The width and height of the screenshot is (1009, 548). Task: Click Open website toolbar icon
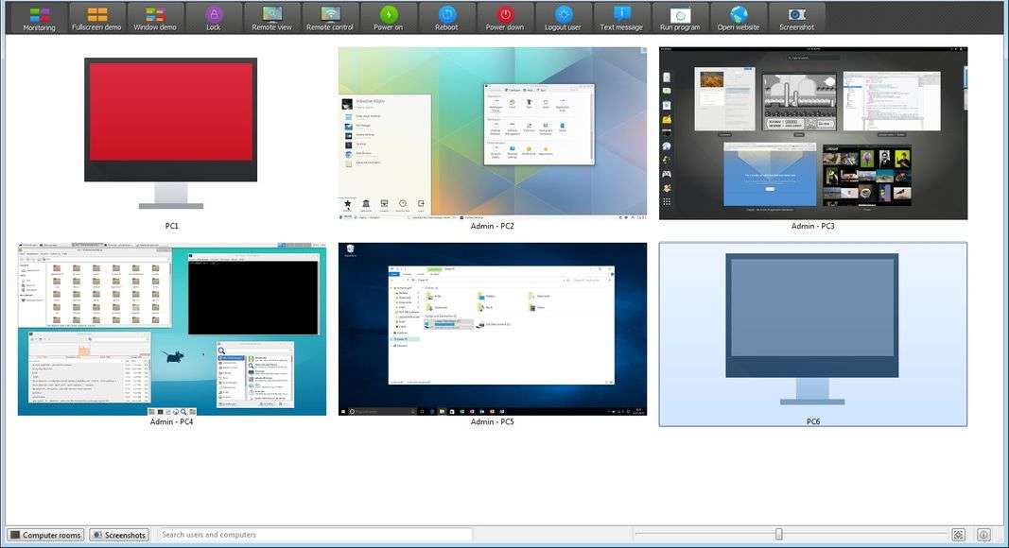pyautogui.click(x=739, y=17)
